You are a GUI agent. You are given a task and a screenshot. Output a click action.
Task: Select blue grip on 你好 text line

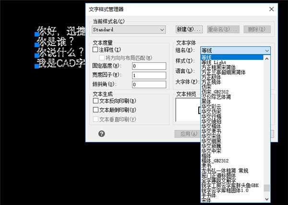point(37,34)
